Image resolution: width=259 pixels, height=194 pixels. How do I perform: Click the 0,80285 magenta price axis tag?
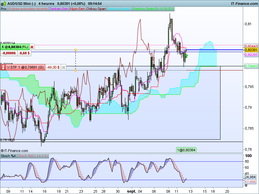(x=251, y=55)
